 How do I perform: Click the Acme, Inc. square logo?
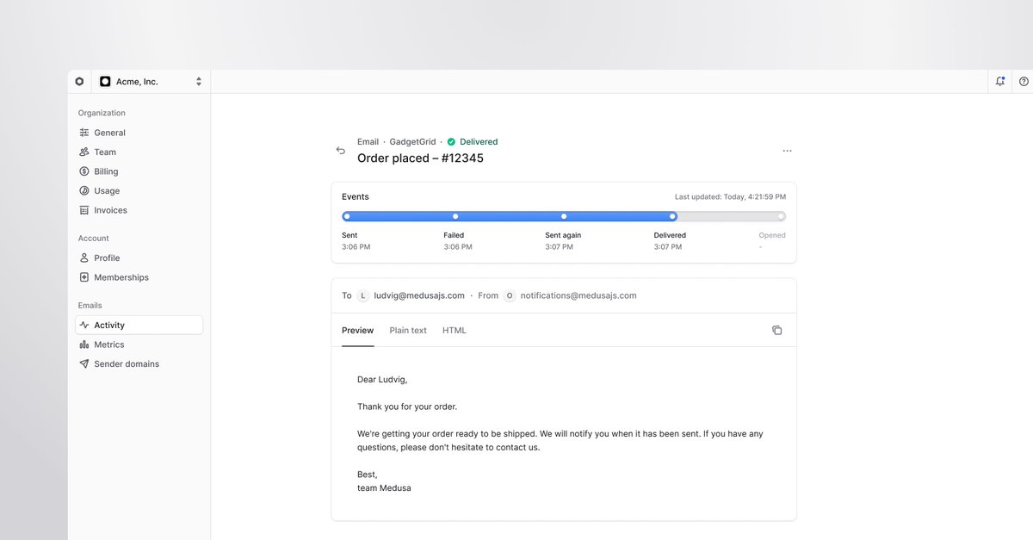(x=105, y=82)
